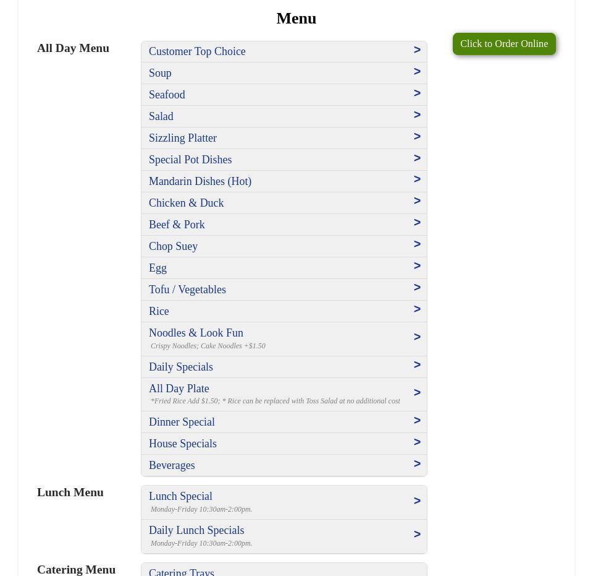This screenshot has height=576, width=593.
Task: Click the arrow for Mandarin Dishes (Hot)
Action: (x=417, y=179)
